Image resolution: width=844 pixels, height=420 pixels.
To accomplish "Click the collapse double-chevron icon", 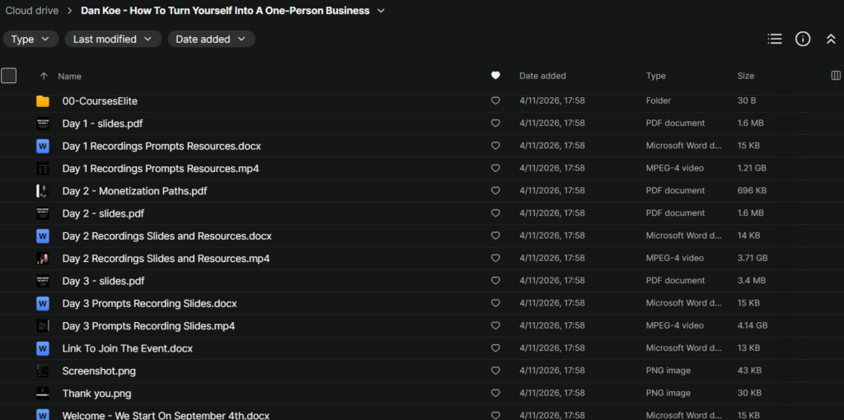I will [x=831, y=39].
